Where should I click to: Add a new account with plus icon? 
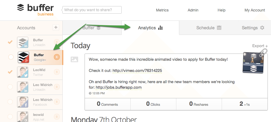click(56, 27)
